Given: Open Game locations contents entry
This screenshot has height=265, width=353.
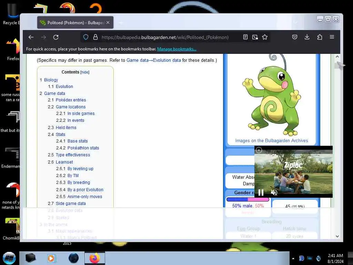Looking at the screenshot, I should tap(71, 107).
